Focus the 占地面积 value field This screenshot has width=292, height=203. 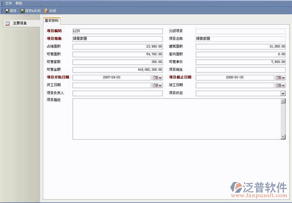(x=117, y=47)
